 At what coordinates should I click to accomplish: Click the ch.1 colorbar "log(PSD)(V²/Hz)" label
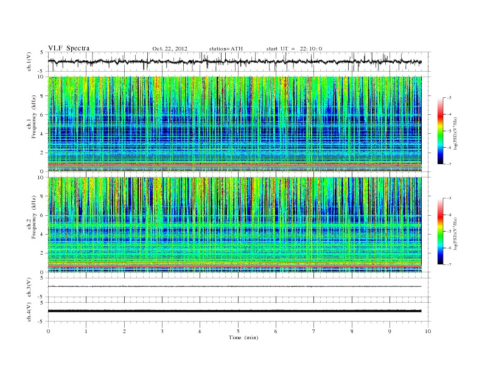pyautogui.click(x=455, y=133)
